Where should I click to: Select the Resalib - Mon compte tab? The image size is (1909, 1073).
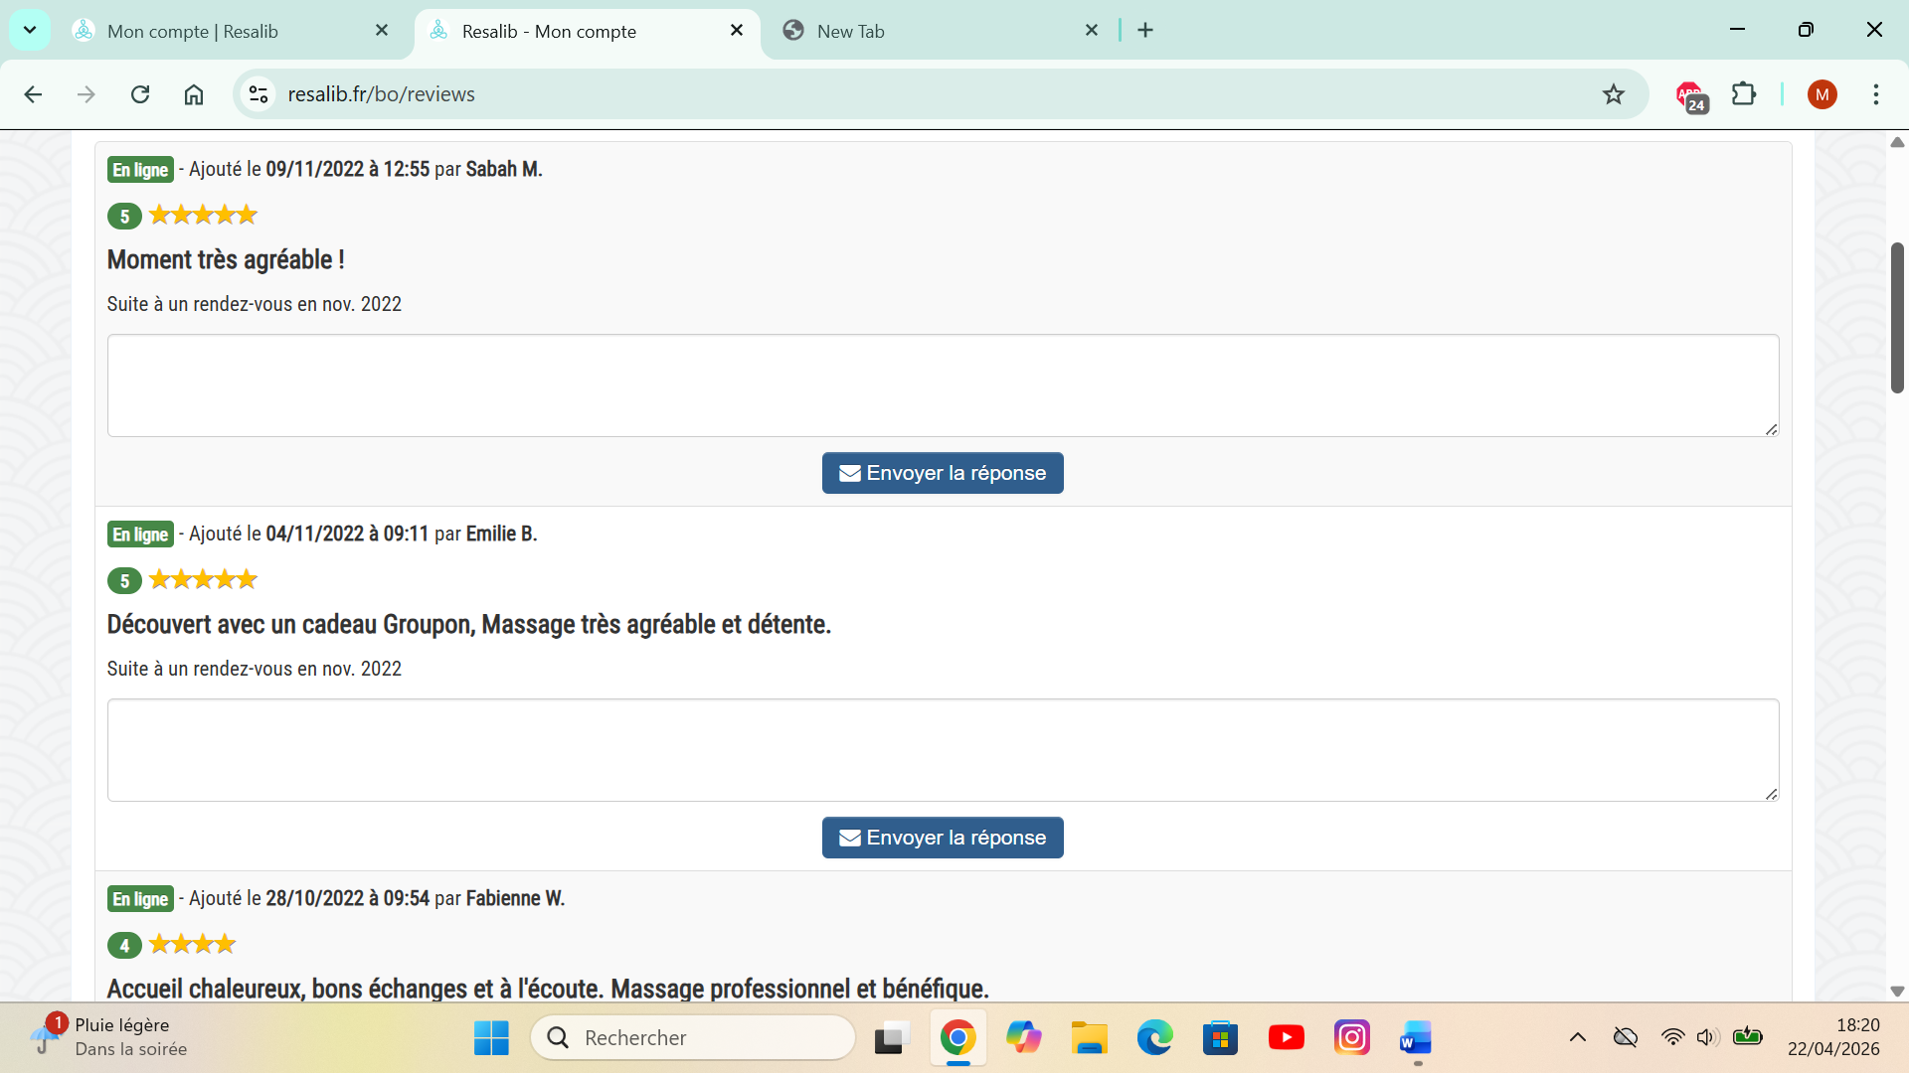tap(587, 31)
